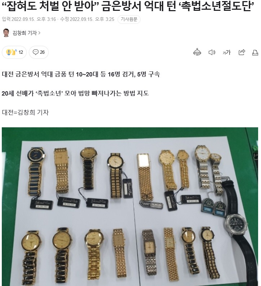The height and width of the screenshot is (286, 261).
Task: Click the 입력 2022.09.15 timestamp
Action: (x=29, y=19)
